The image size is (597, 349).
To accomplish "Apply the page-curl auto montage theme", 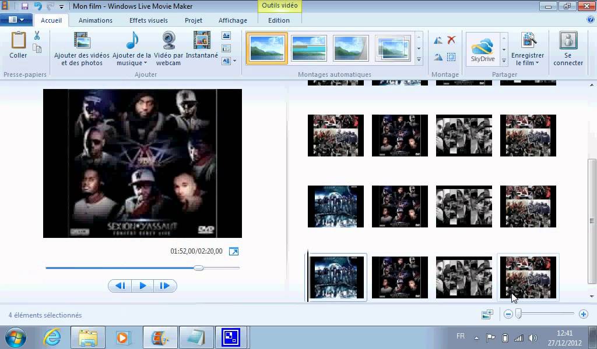I will 350,48.
